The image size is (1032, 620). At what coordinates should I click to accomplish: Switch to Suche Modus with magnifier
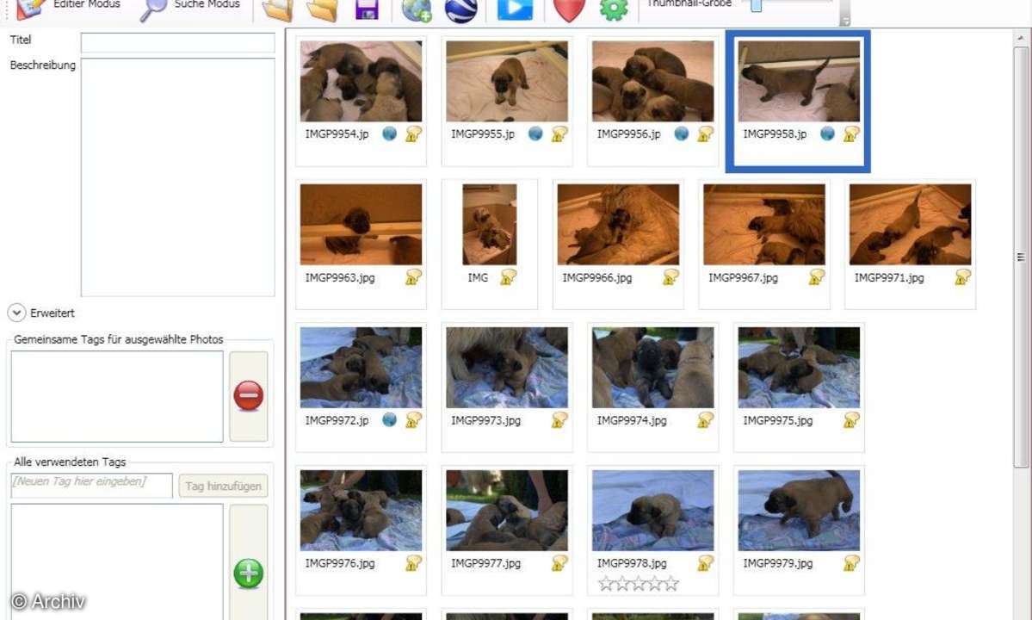[190, 7]
